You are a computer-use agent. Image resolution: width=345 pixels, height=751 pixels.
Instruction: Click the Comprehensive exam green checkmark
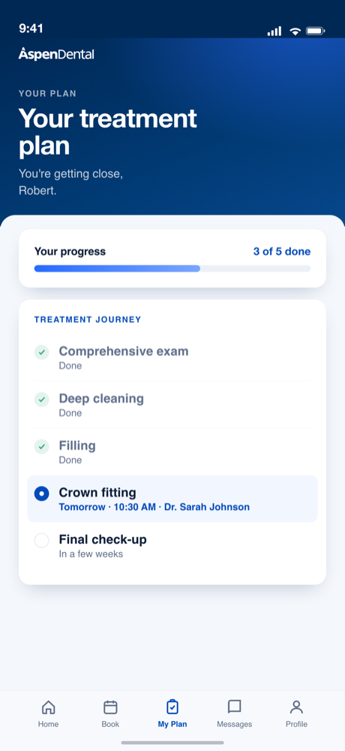[x=42, y=352]
